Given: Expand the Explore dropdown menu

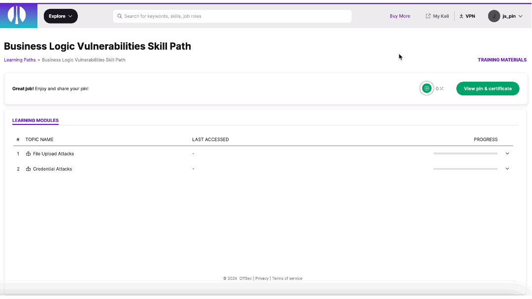Looking at the screenshot, I should tap(60, 16).
